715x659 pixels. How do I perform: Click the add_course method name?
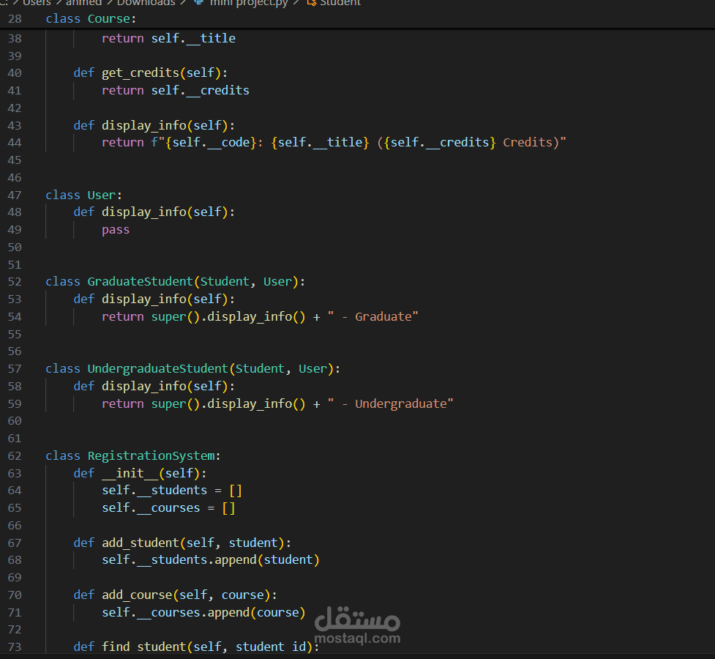point(137,595)
